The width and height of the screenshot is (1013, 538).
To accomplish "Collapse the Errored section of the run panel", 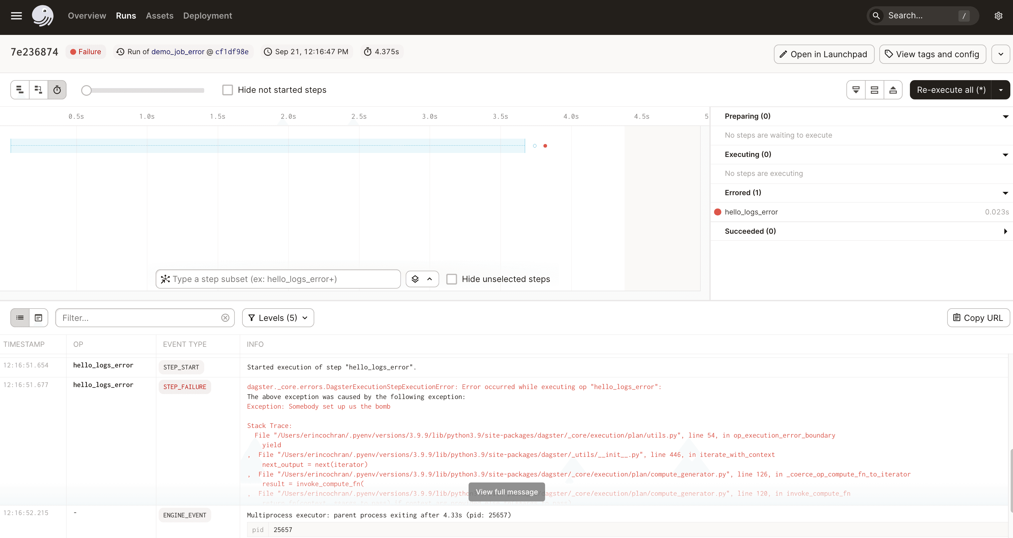I will pyautogui.click(x=1005, y=193).
